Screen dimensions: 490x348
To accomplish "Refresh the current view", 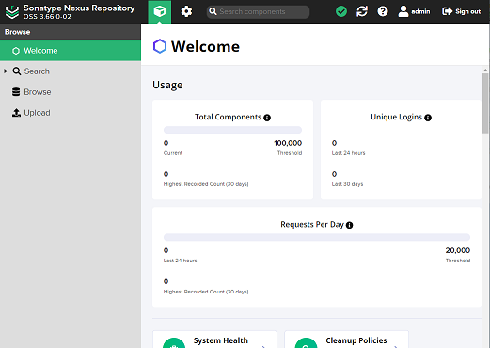I will point(362,11).
